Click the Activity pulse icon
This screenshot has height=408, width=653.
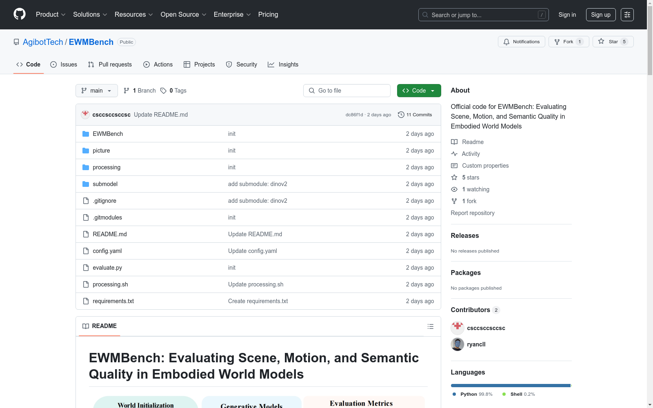pos(454,154)
